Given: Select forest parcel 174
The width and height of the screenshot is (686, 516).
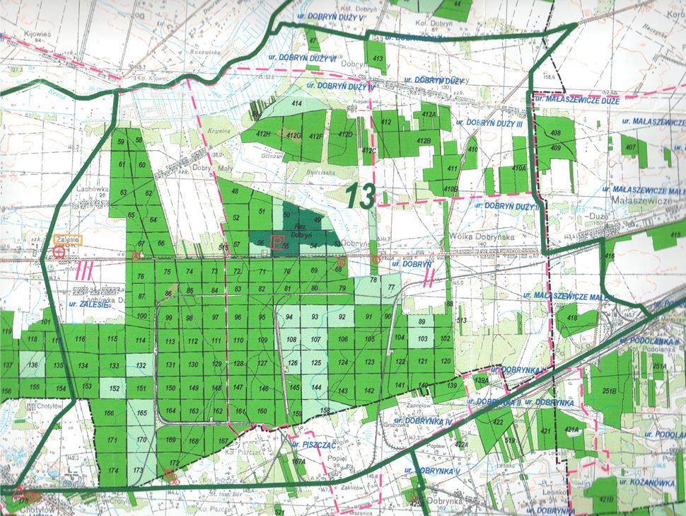Looking at the screenshot, I should (112, 470).
